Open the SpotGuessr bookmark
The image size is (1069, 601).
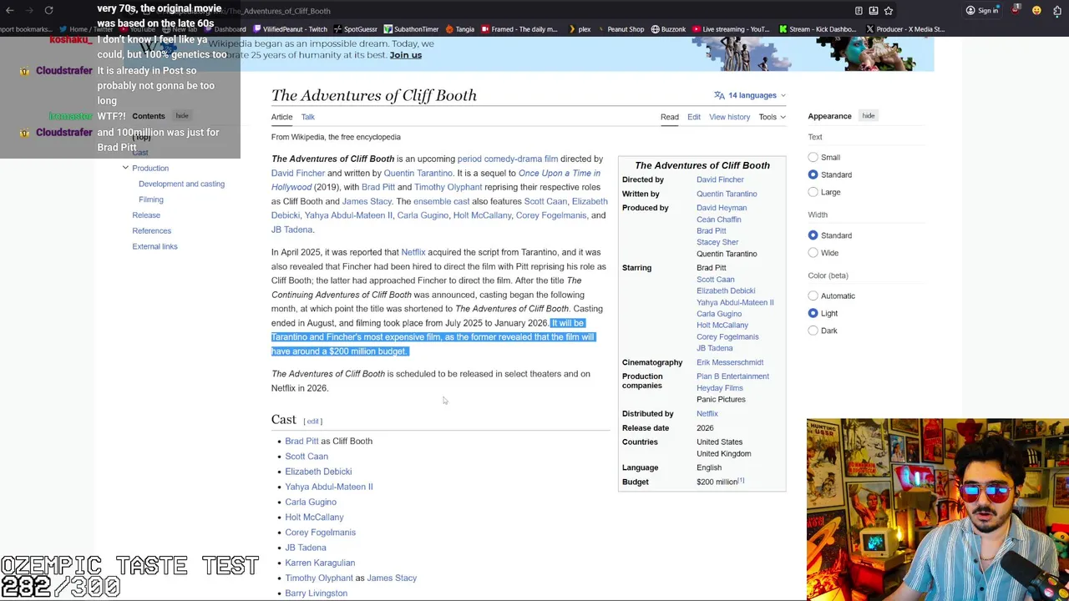tap(355, 29)
